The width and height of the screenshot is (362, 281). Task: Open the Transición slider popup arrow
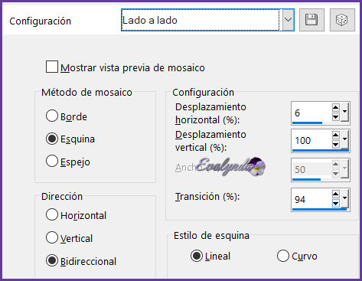tap(344, 198)
